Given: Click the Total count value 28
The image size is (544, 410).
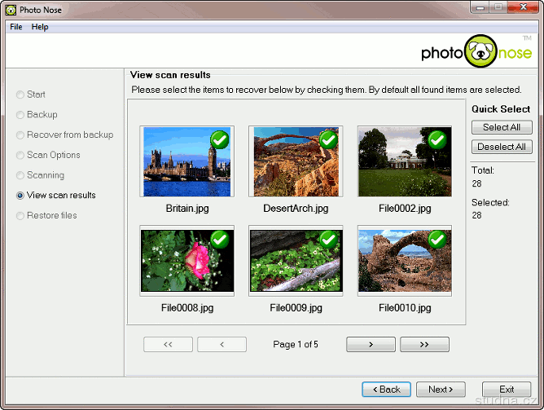Looking at the screenshot, I should coord(476,183).
